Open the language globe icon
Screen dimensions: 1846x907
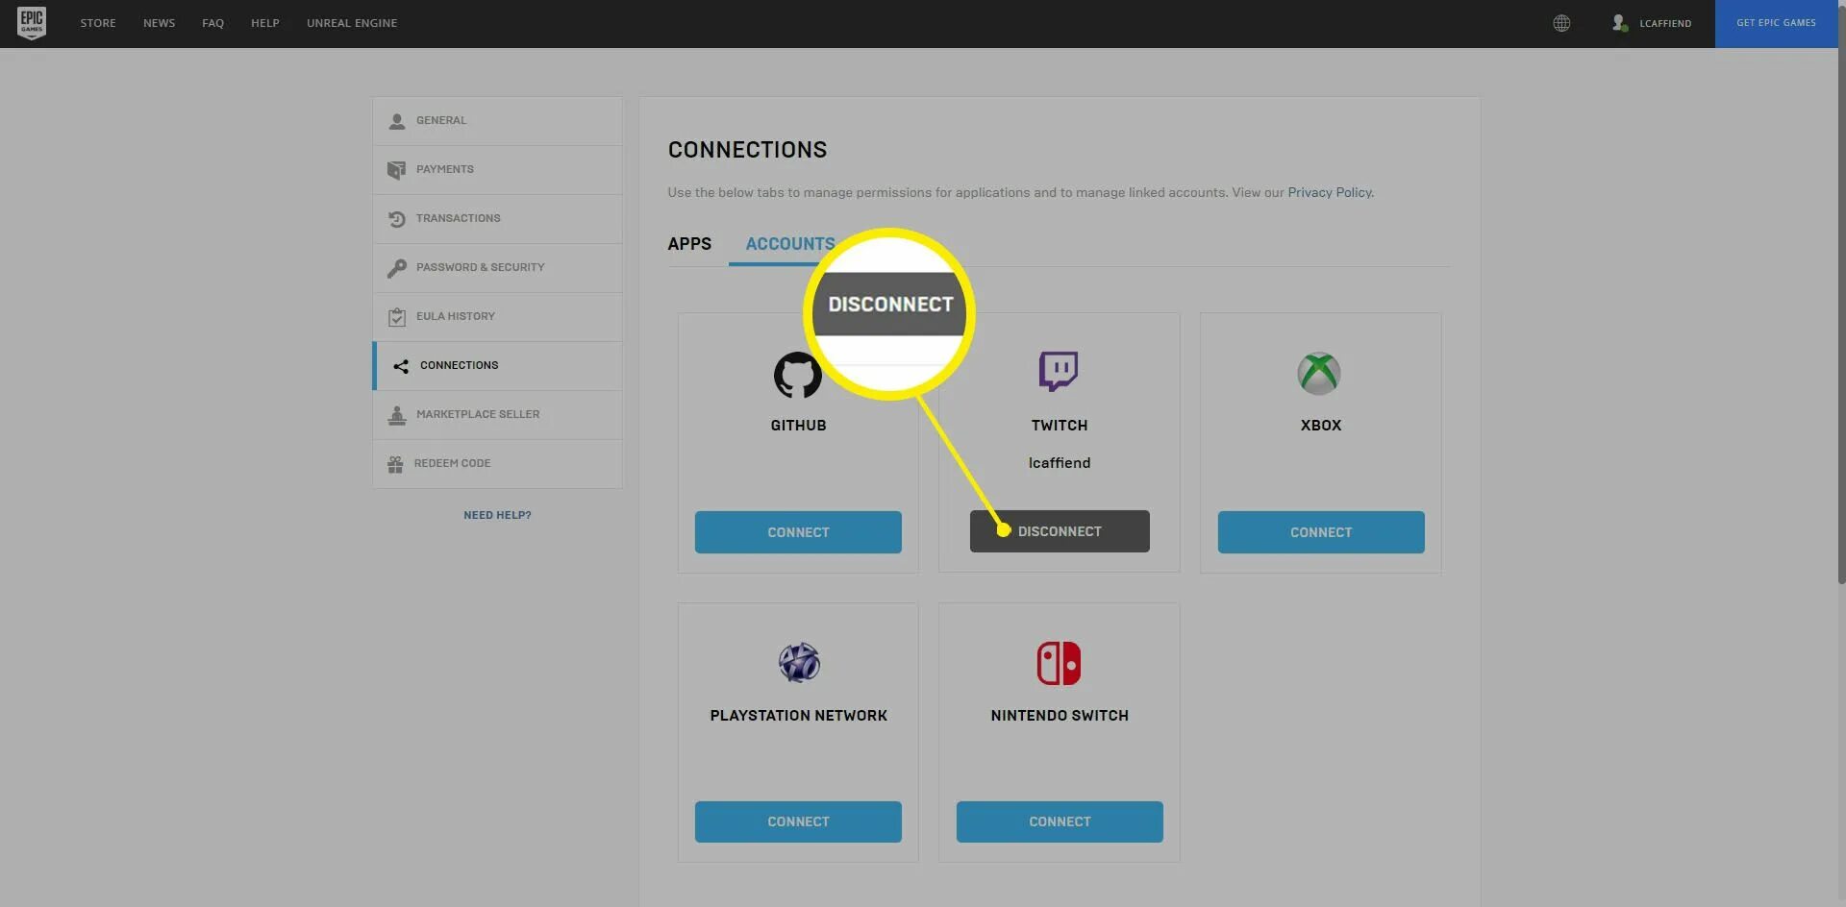click(1561, 23)
